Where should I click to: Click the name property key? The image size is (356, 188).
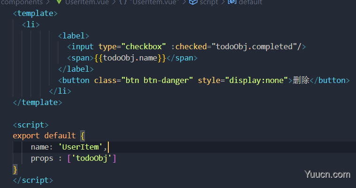pyautogui.click(x=39, y=147)
